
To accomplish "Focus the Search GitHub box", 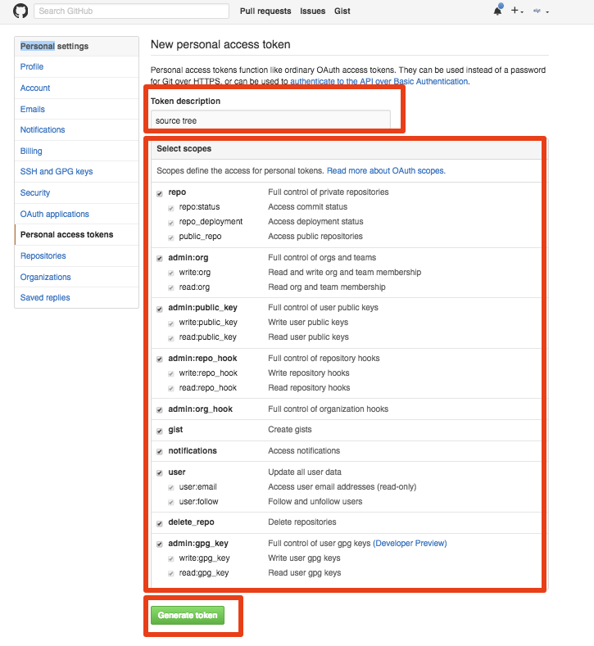I will (131, 11).
